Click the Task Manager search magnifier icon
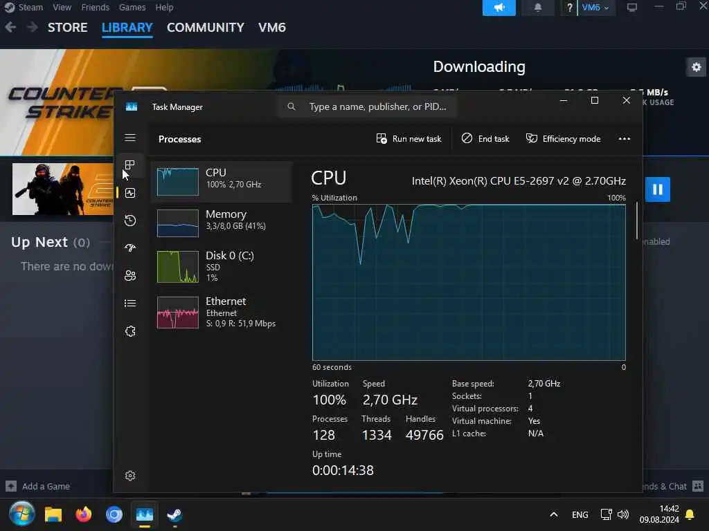This screenshot has width=709, height=531. click(291, 106)
